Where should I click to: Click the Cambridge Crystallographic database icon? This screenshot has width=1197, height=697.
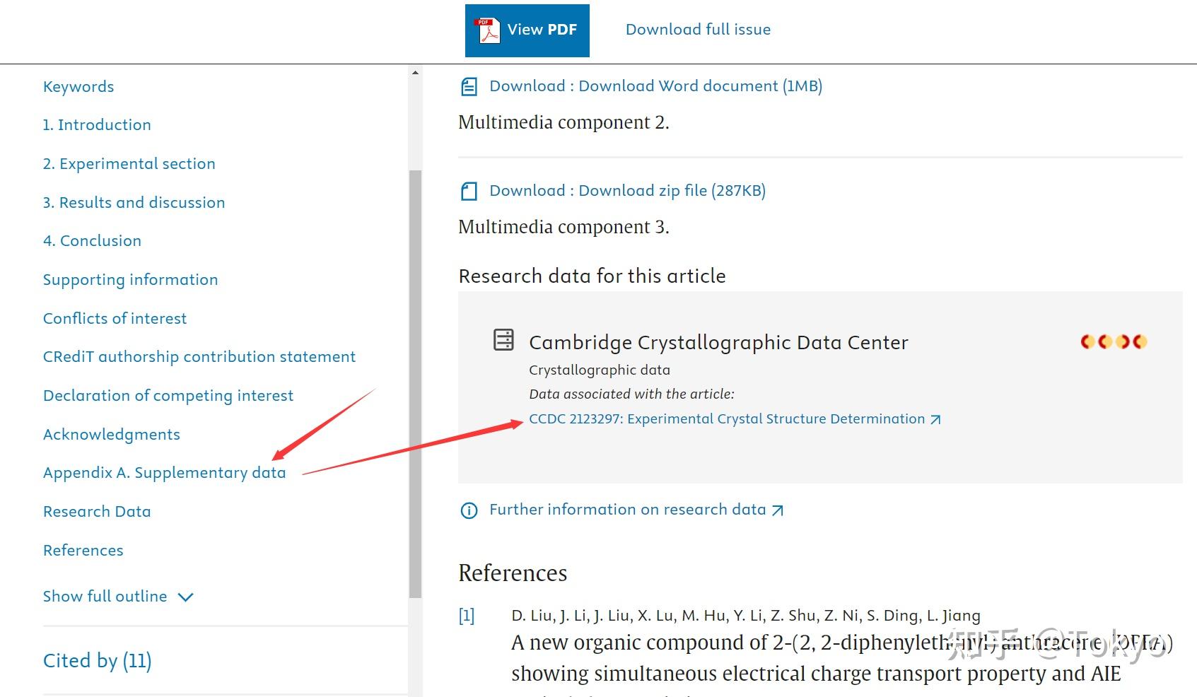503,340
